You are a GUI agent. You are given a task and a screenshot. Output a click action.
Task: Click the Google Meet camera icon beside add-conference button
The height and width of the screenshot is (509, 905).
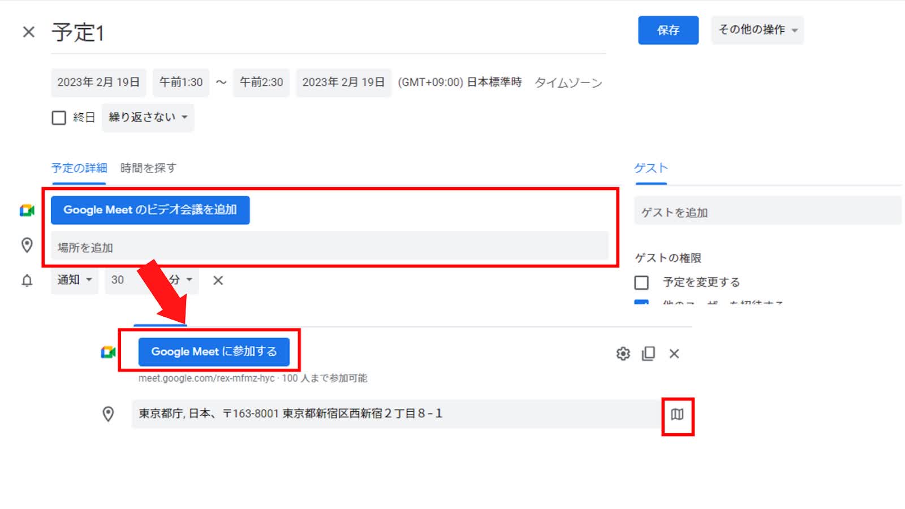27,210
